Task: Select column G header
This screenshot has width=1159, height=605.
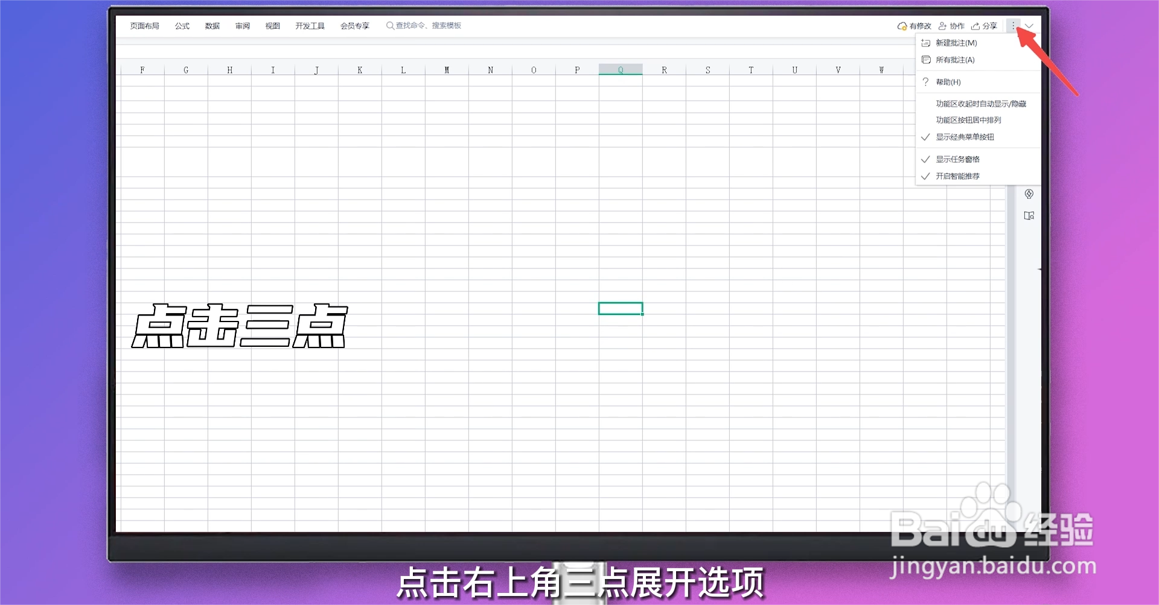Action: pyautogui.click(x=186, y=70)
